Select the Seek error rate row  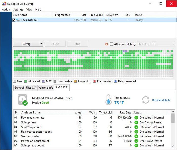[92, 136]
